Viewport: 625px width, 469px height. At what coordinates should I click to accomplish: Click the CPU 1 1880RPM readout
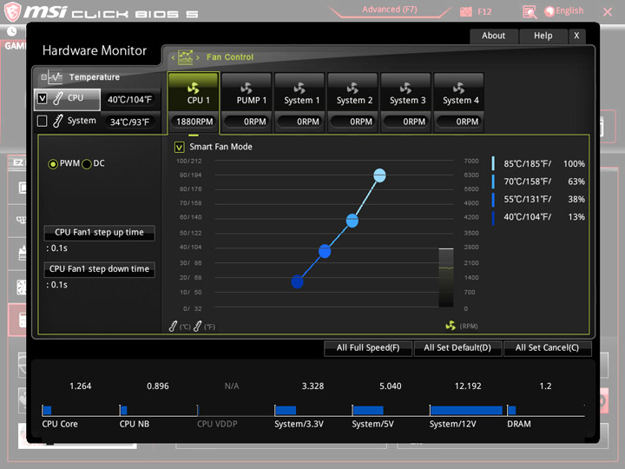click(x=194, y=122)
